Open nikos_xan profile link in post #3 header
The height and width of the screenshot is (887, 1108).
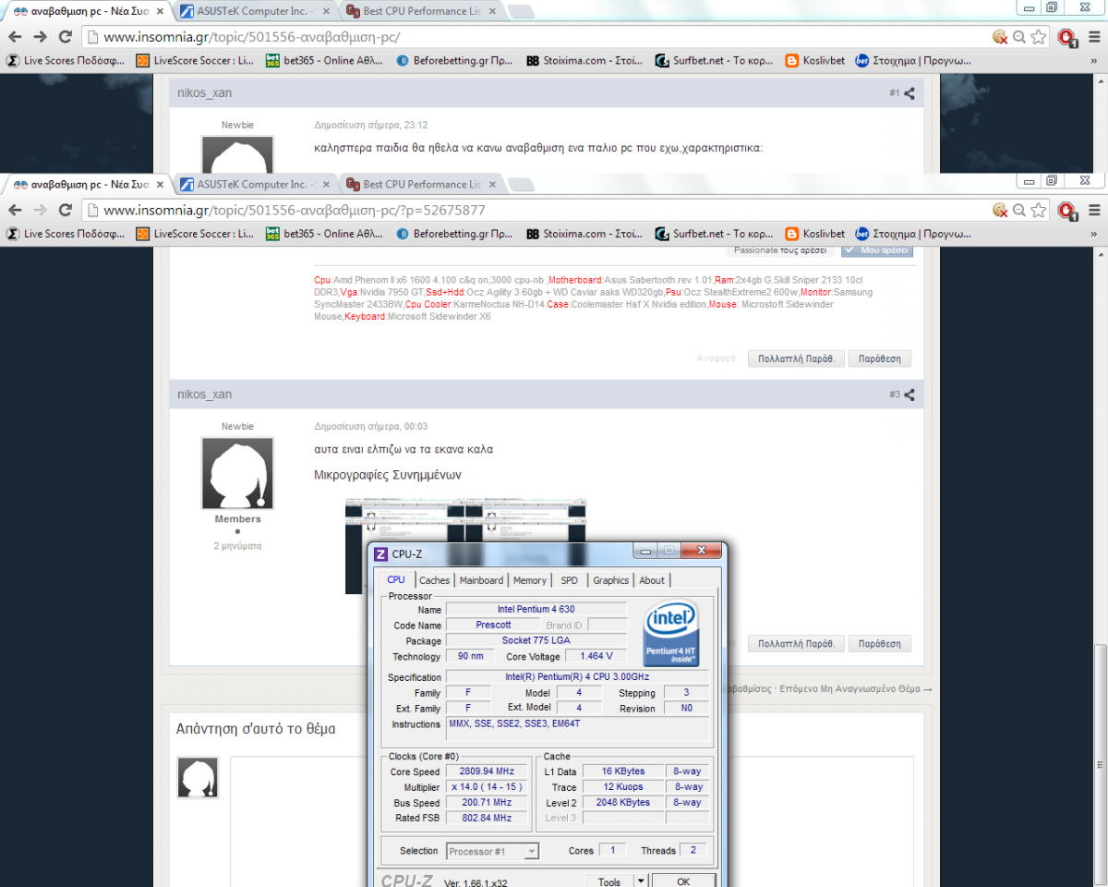point(205,395)
